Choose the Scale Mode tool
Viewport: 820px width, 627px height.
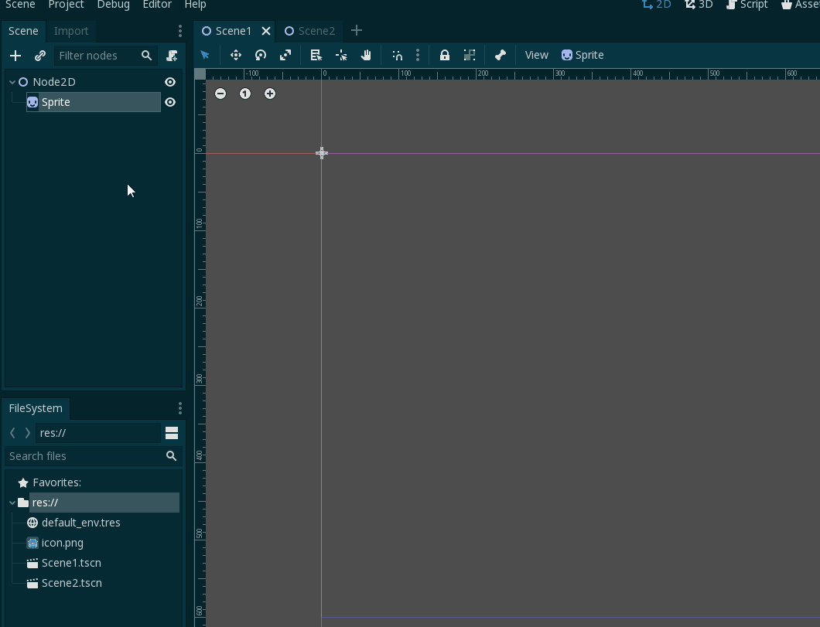click(x=285, y=55)
